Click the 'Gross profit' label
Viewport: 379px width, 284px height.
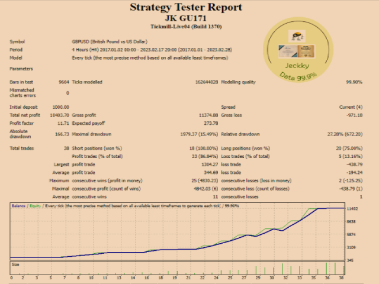(84, 115)
